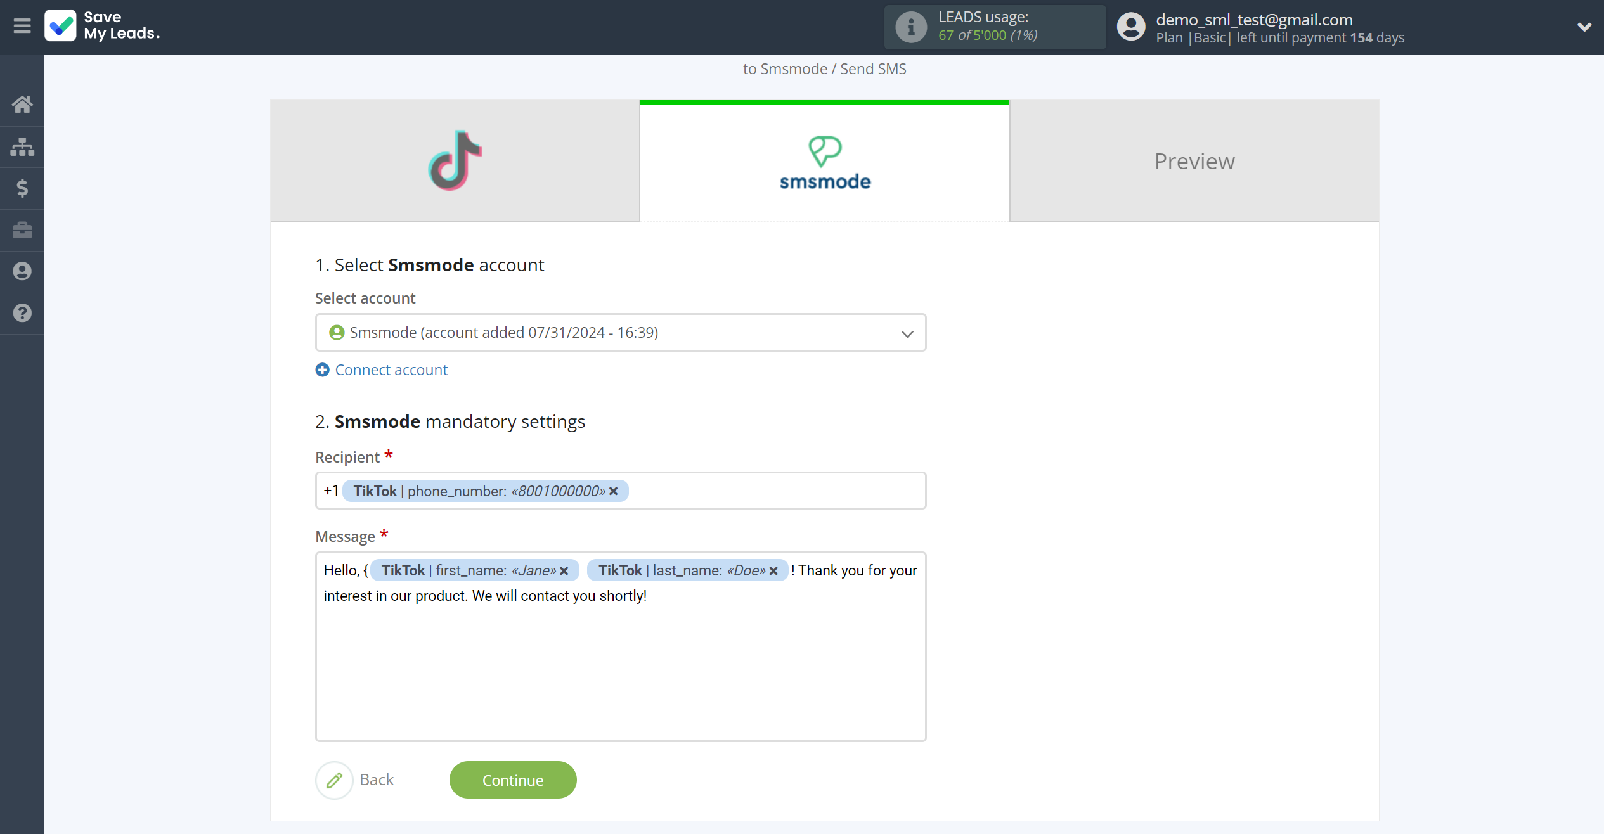Expand the account menu chevron

click(x=1584, y=27)
